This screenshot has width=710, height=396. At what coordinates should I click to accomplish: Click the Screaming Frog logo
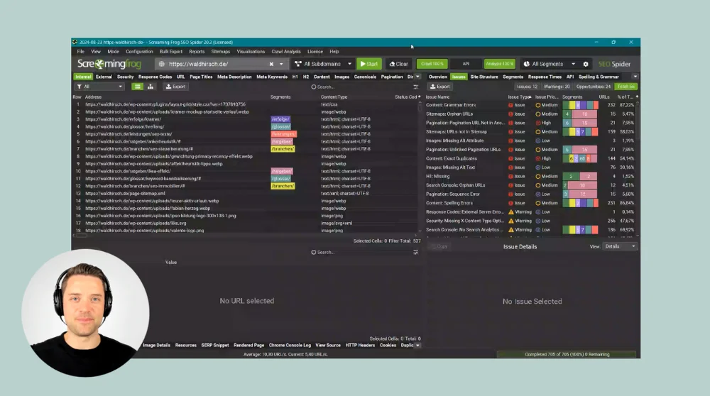(109, 64)
